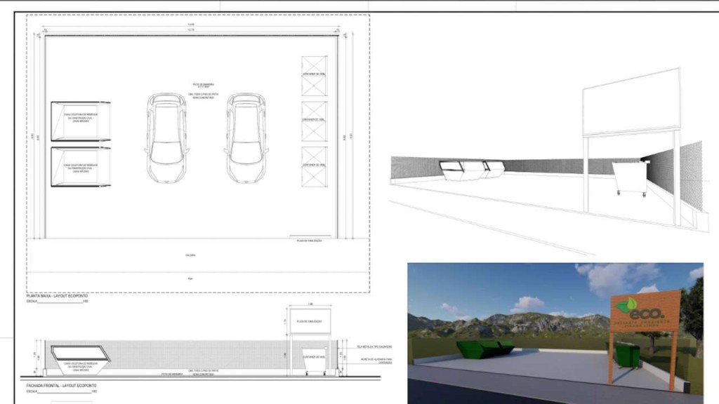Open the colored 3D render image
This screenshot has width=719, height=404.
click(x=555, y=328)
